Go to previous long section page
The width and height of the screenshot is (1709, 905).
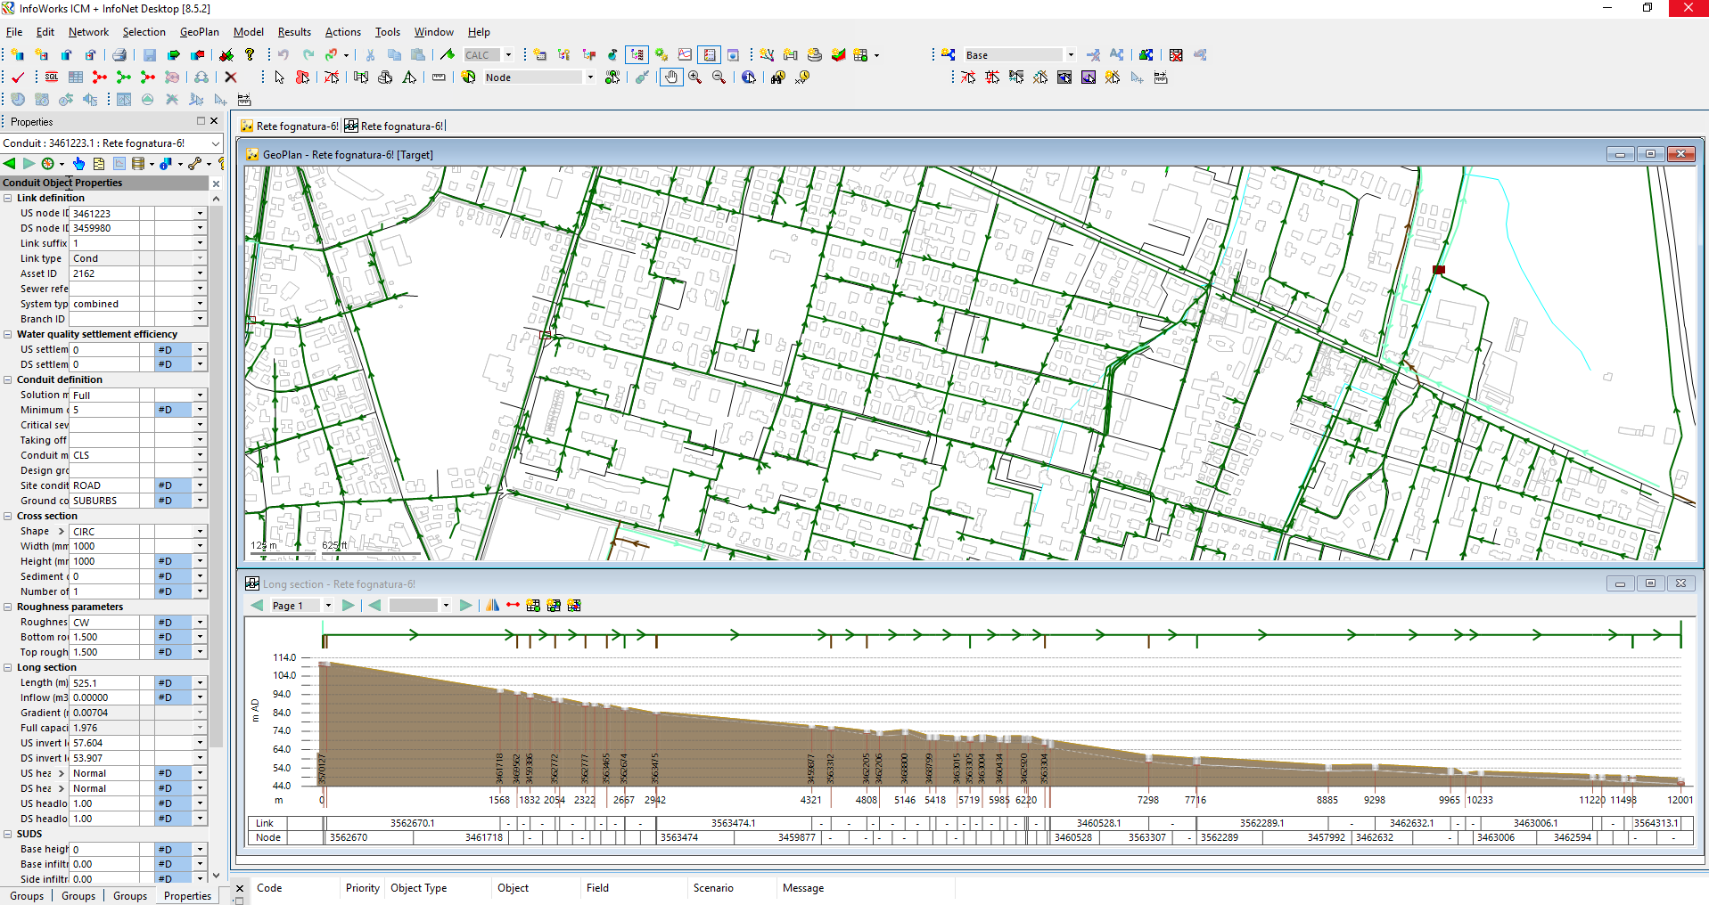coord(257,606)
